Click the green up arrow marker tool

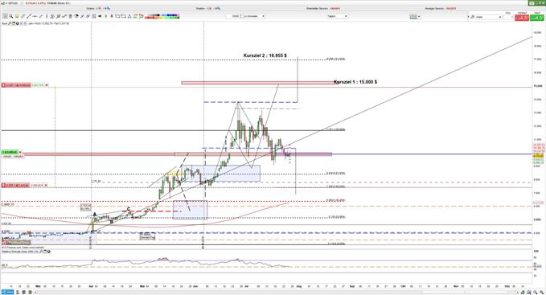[105, 16]
